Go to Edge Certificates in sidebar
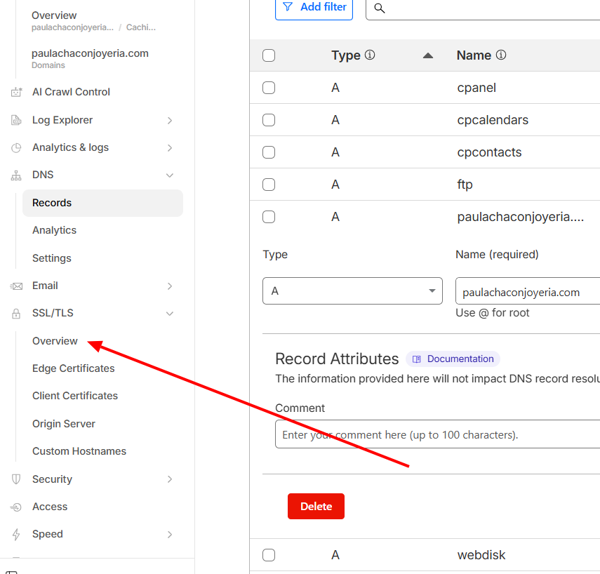Screen dimensions: 600x574 coord(73,368)
